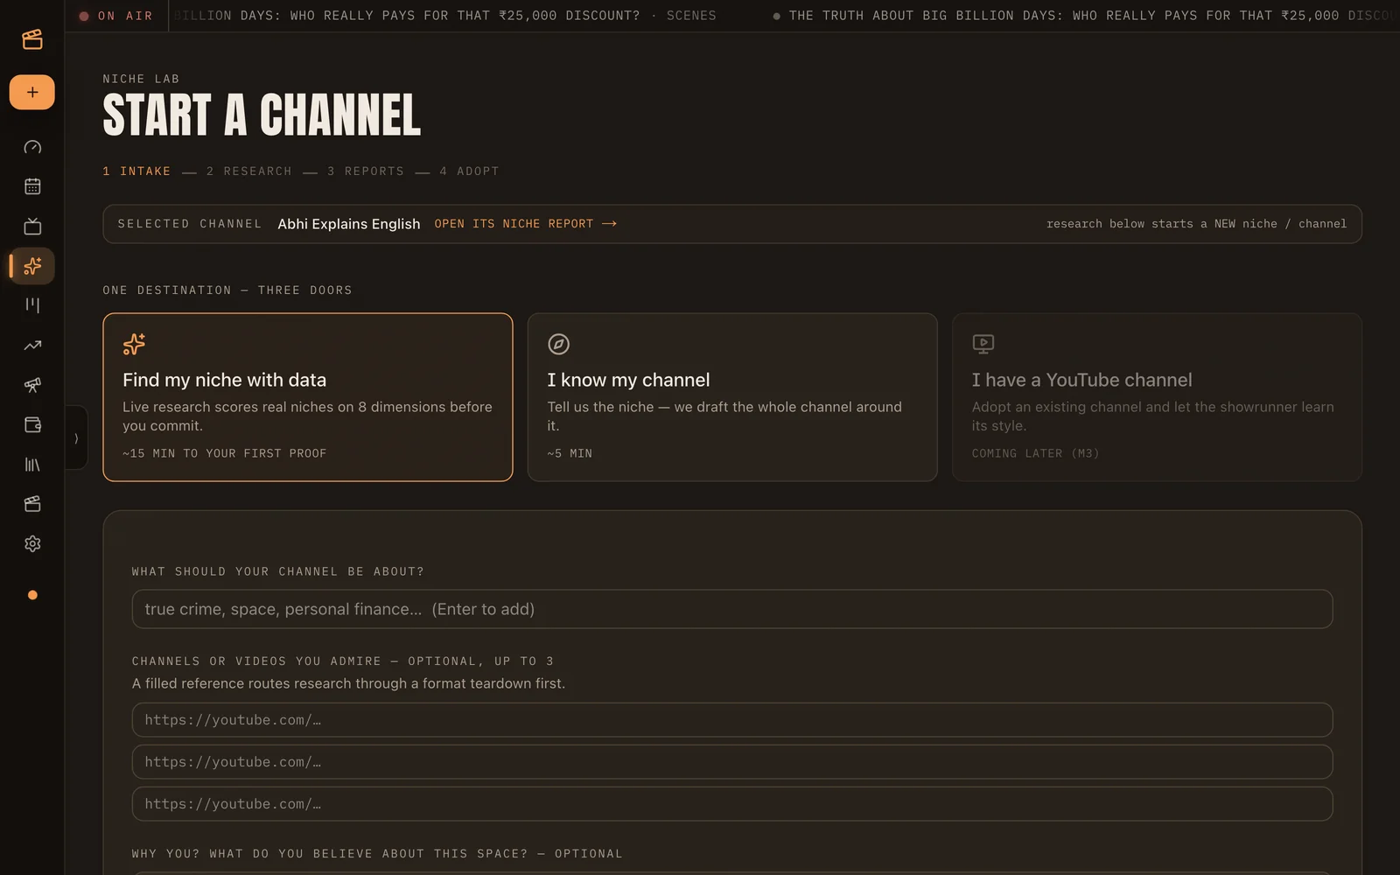Focus the first youtube.com reference URL field

tap(732, 720)
